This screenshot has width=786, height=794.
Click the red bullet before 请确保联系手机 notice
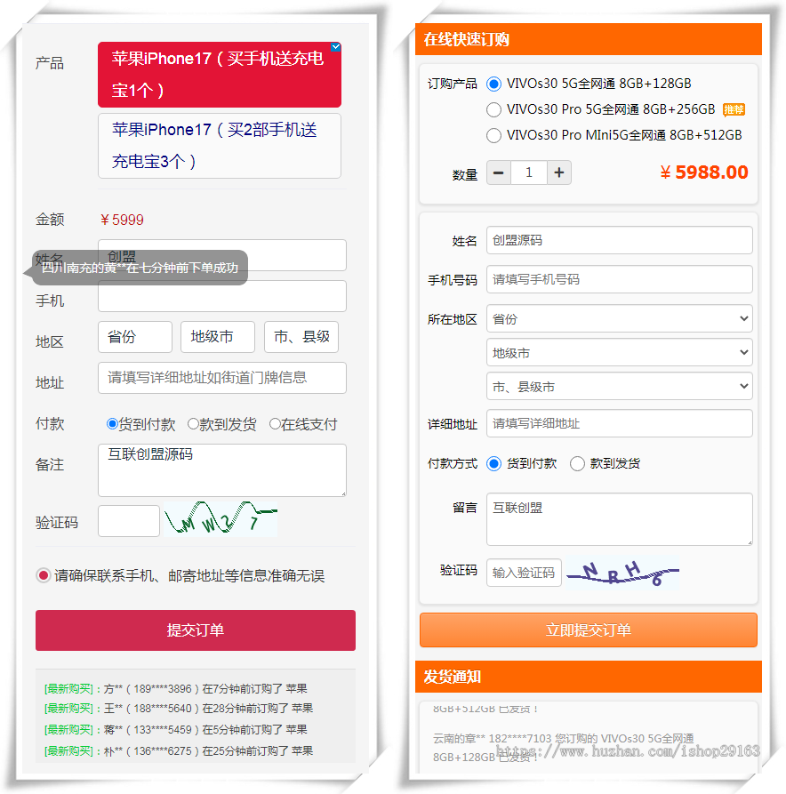[x=43, y=575]
